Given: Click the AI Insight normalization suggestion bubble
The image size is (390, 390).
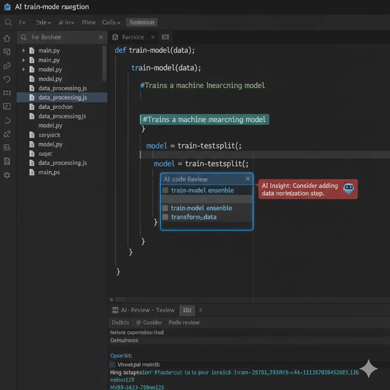Looking at the screenshot, I should pos(308,189).
